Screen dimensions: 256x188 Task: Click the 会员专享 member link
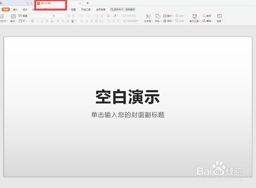pyautogui.click(x=101, y=9)
